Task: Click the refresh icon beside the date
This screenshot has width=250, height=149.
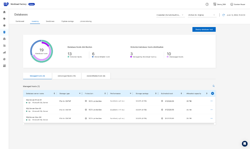Action: [x=224, y=15]
